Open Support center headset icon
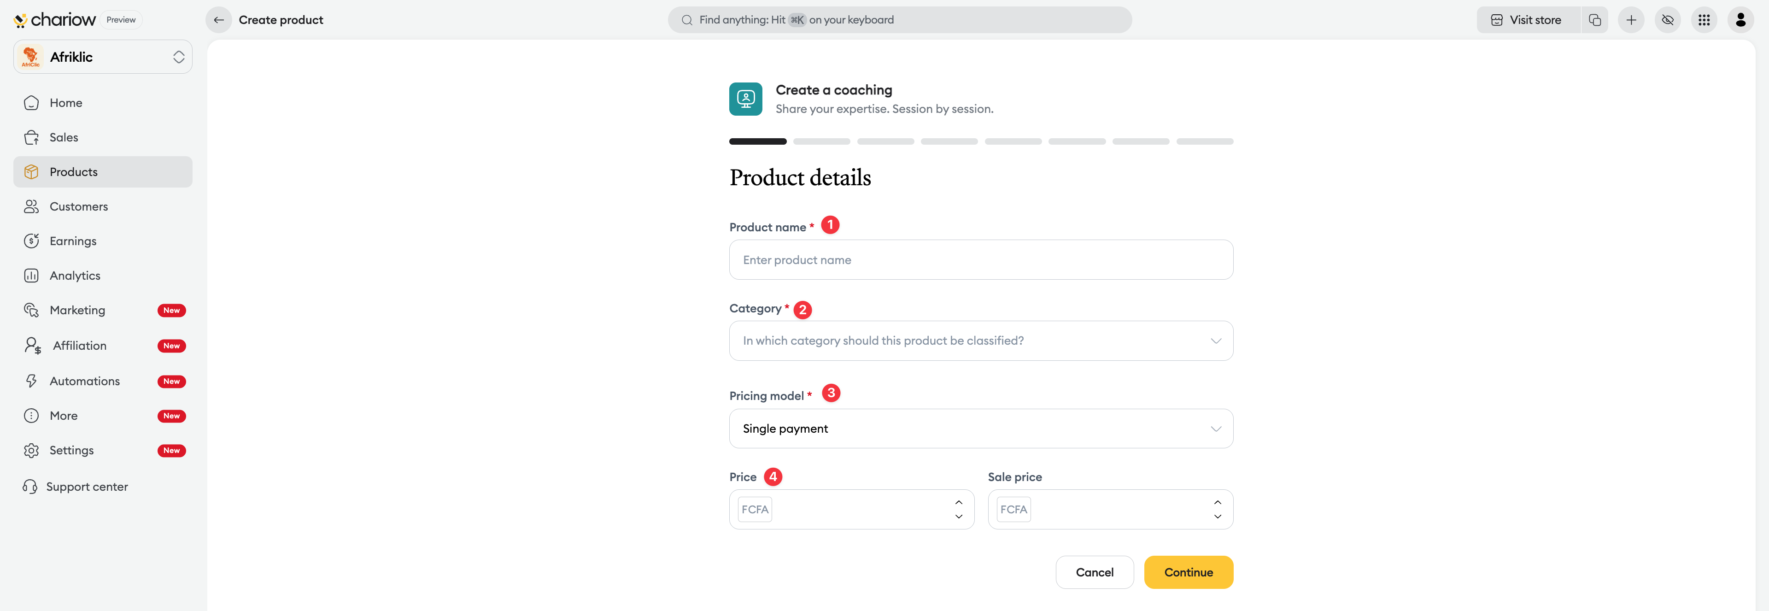Image resolution: width=1769 pixels, height=611 pixels. click(29, 487)
